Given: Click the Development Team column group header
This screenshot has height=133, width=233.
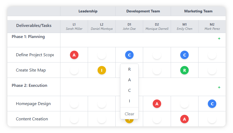Looking at the screenshot, I should 143,11.
